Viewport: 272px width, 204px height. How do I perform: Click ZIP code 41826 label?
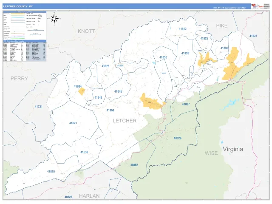pyautogui.click(x=106, y=66)
